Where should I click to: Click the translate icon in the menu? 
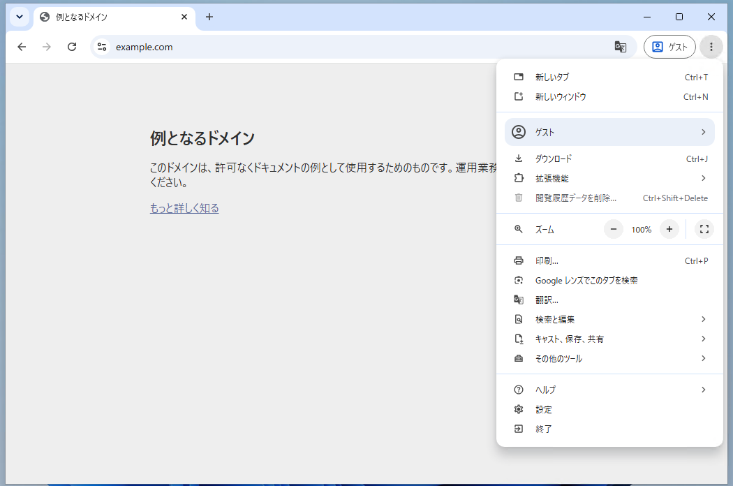click(519, 300)
